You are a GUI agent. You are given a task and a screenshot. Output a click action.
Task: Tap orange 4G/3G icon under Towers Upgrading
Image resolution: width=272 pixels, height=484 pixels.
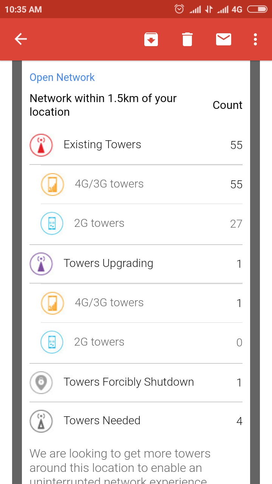pos(52,303)
